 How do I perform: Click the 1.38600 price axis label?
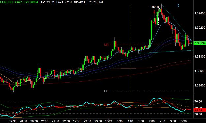(200, 71)
